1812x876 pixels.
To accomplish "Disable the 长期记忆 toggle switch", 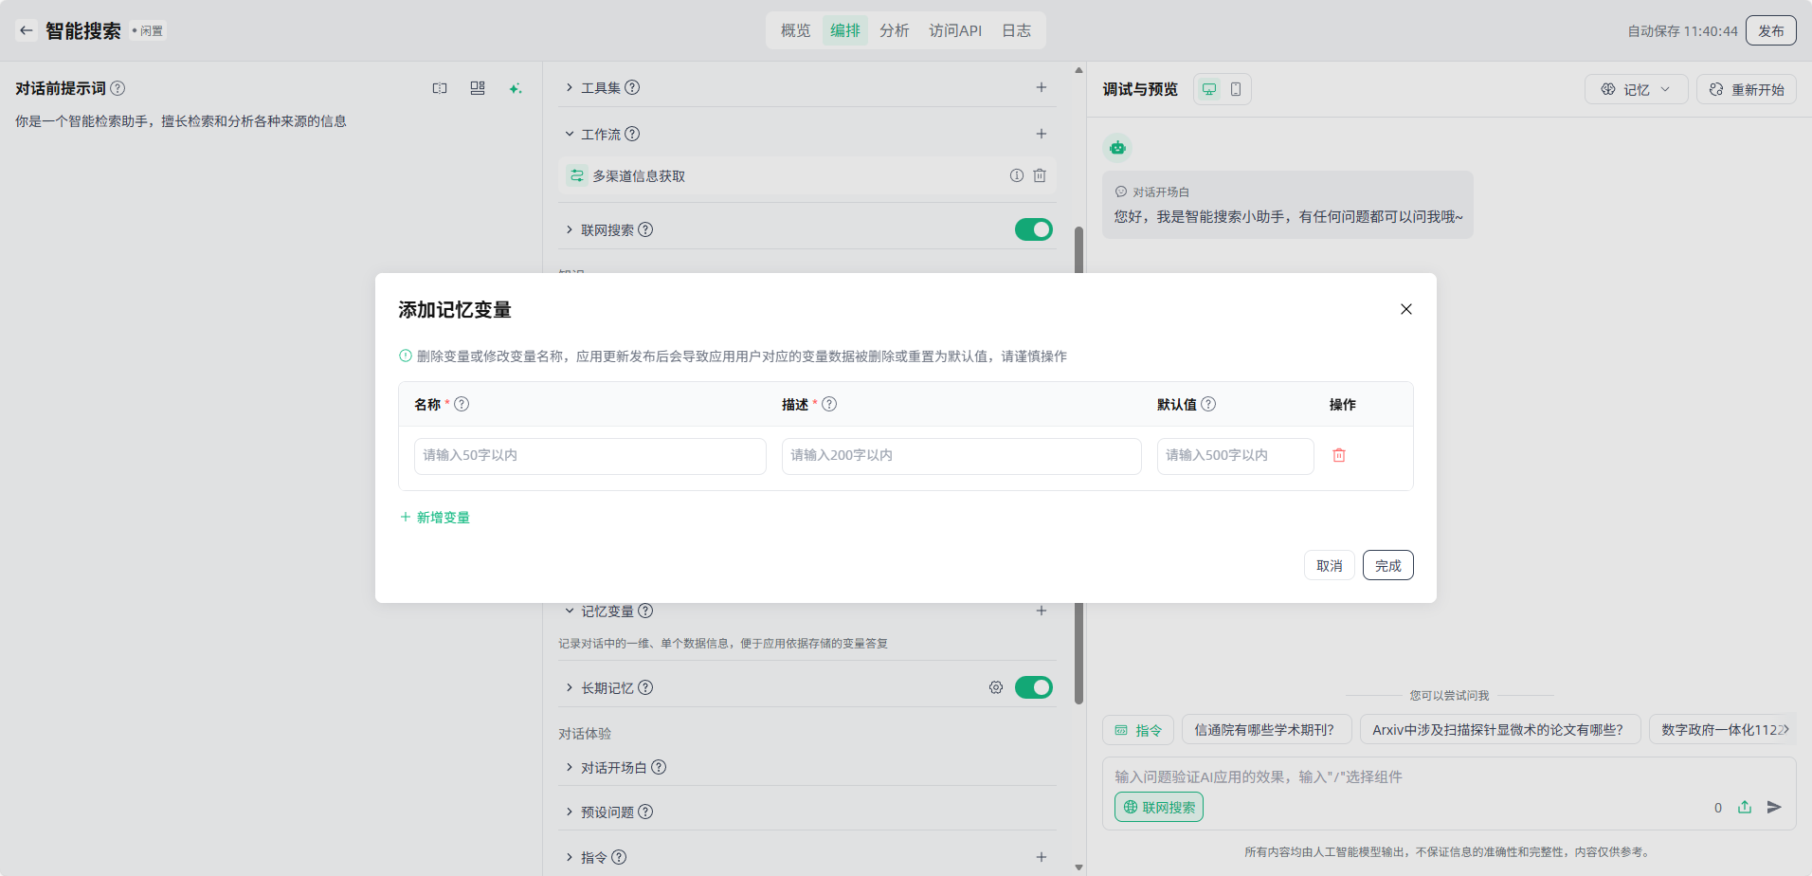I will 1033,687.
